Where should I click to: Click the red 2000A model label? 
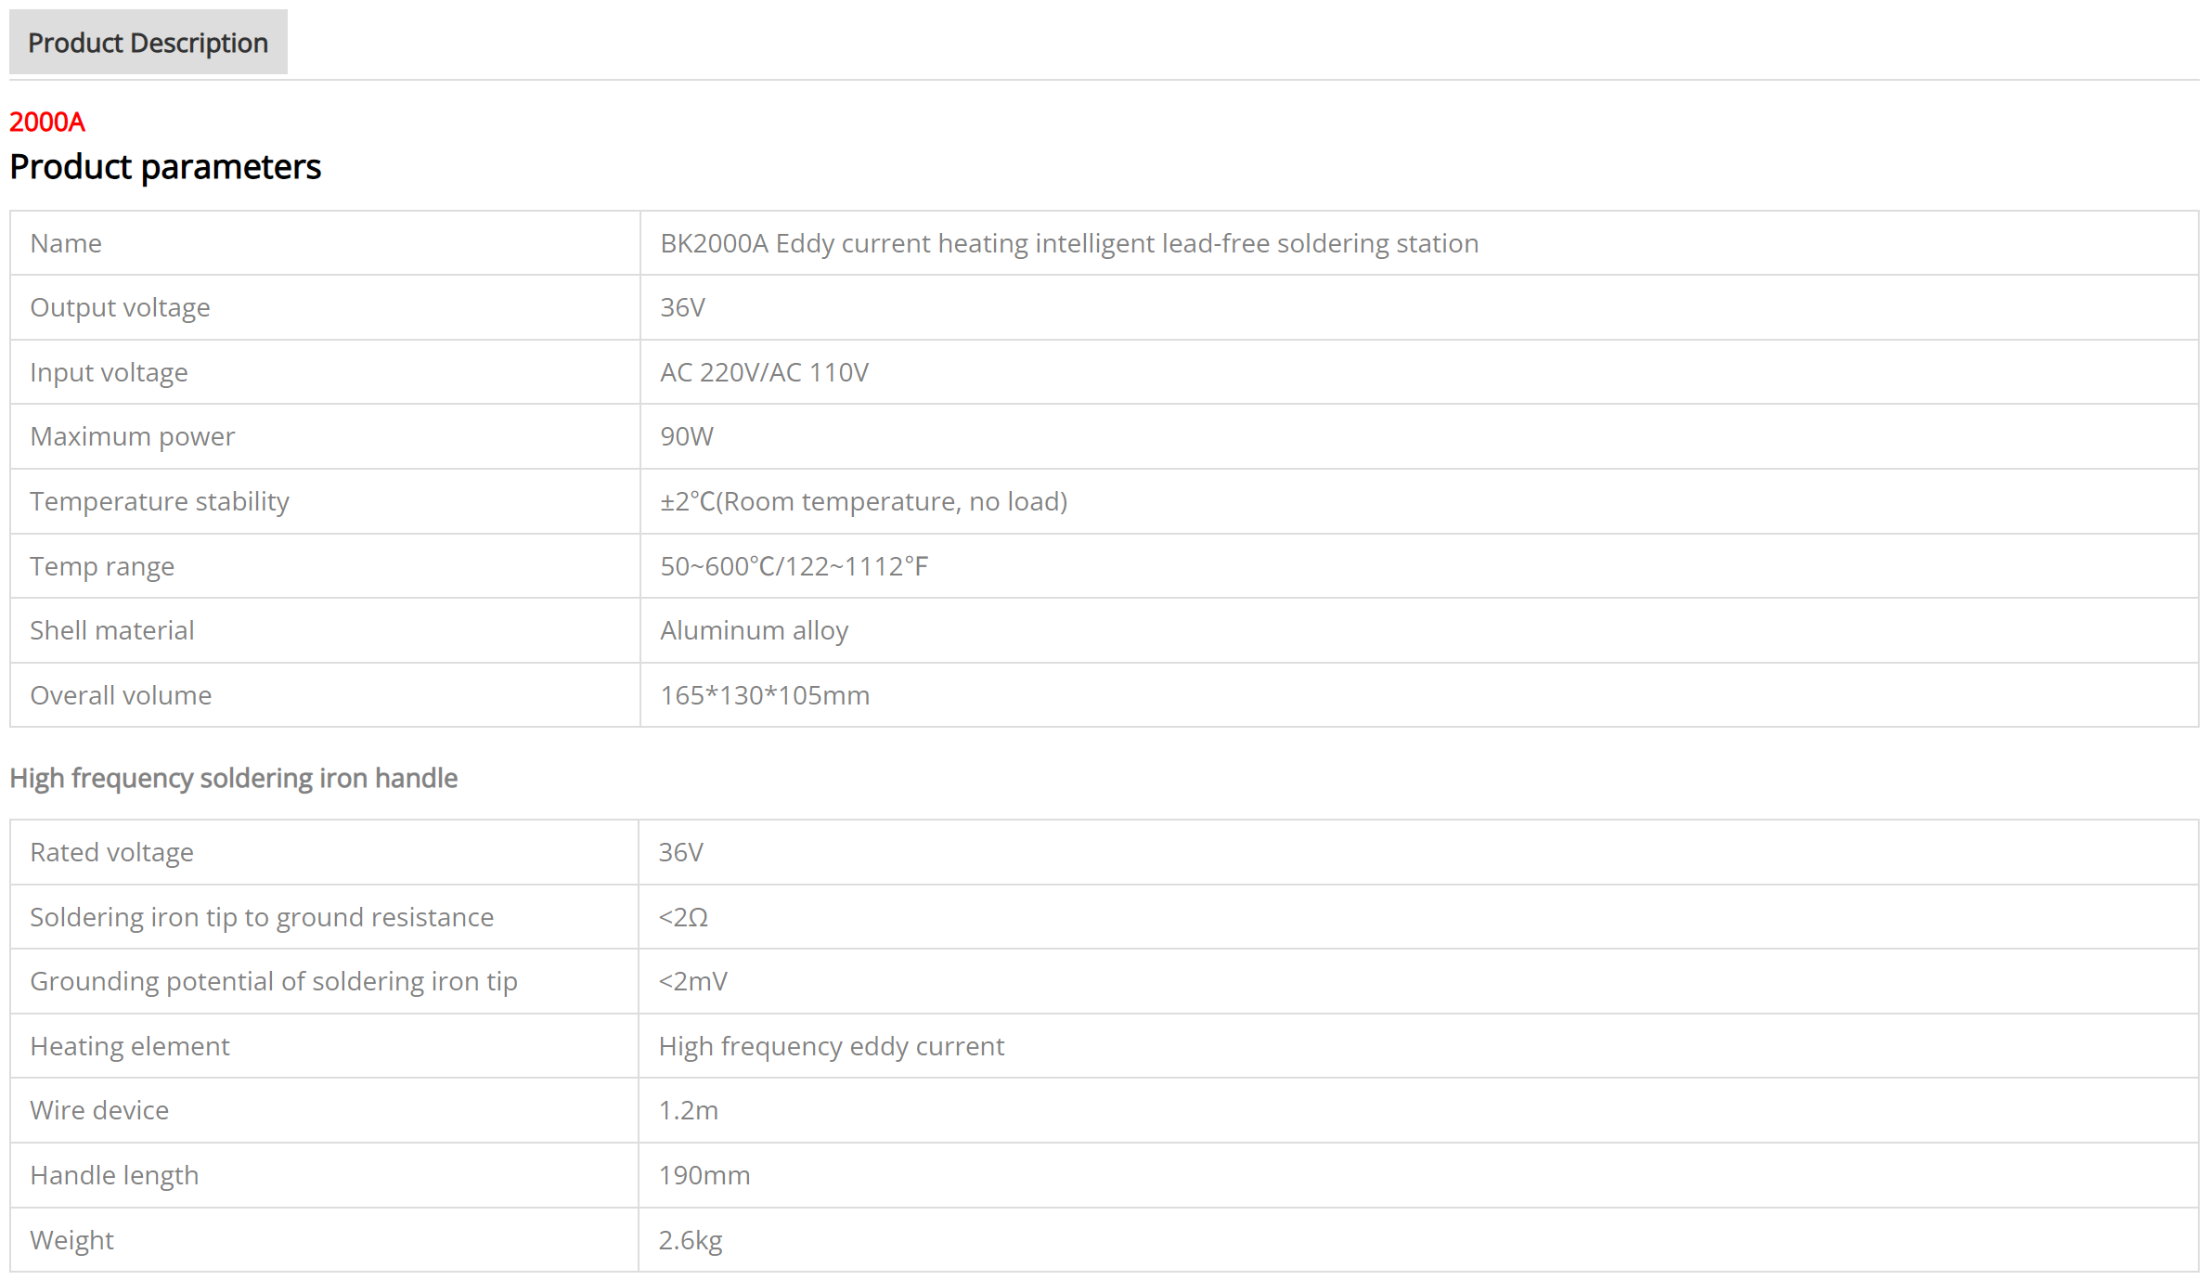click(x=47, y=122)
